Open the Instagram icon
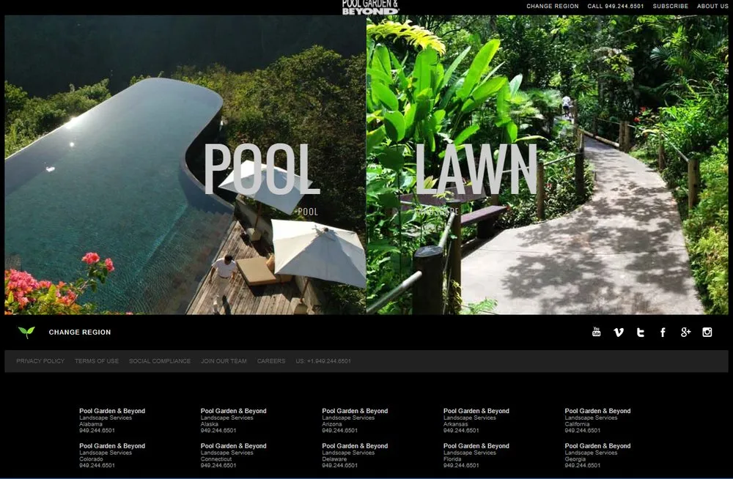This screenshot has width=733, height=479. 707,331
